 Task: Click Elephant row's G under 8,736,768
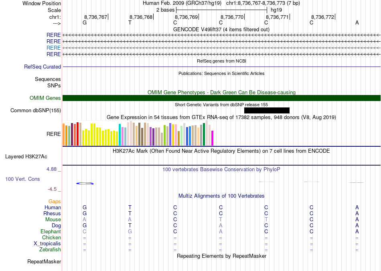(x=130, y=231)
